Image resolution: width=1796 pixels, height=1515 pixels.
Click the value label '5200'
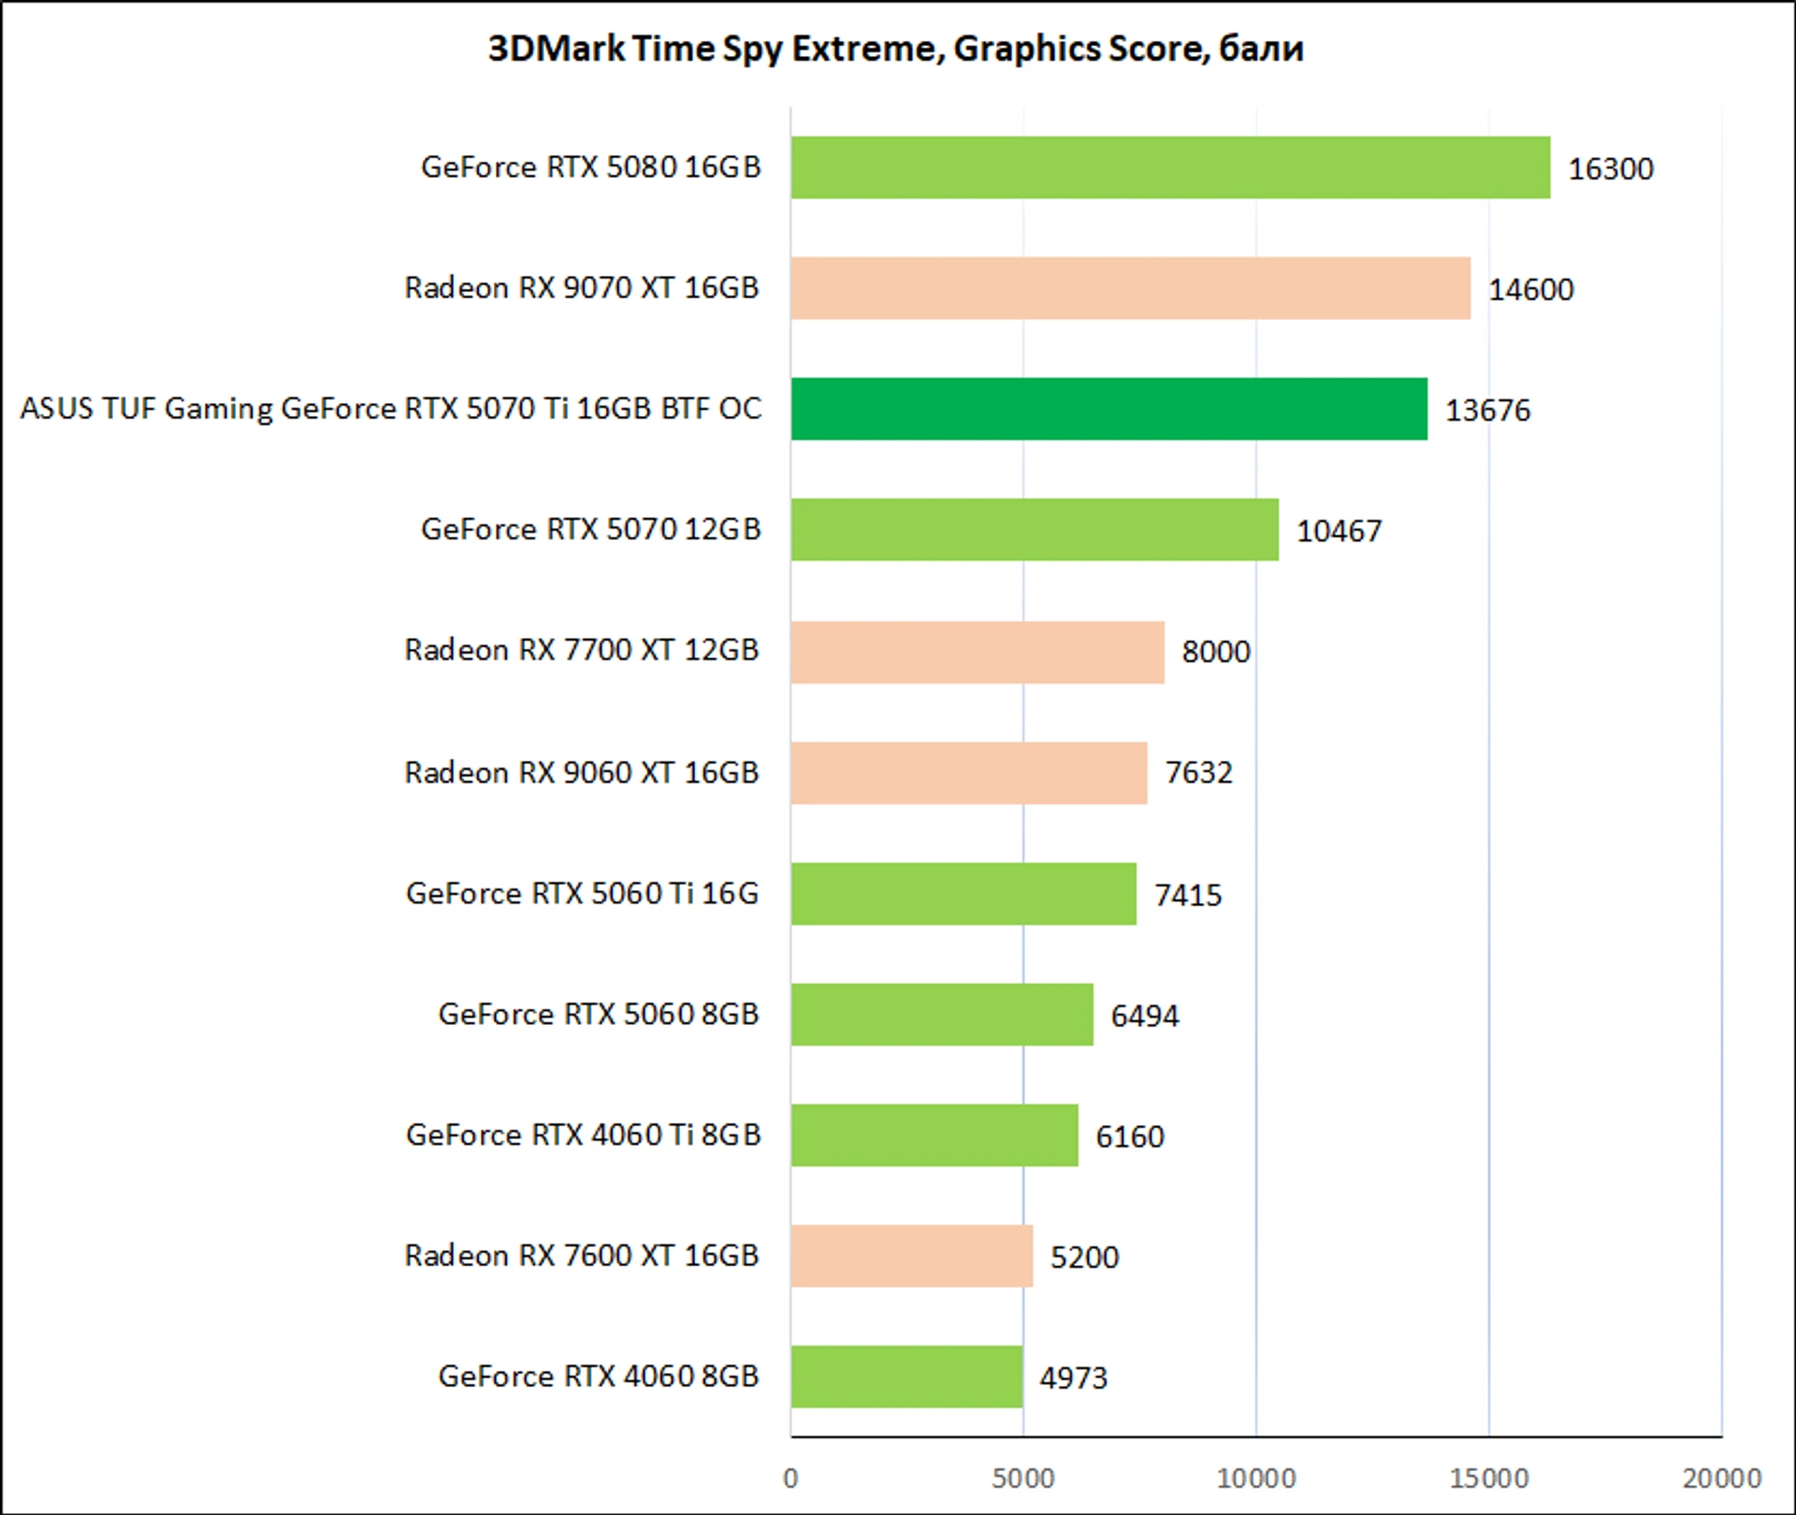[x=1084, y=1258]
